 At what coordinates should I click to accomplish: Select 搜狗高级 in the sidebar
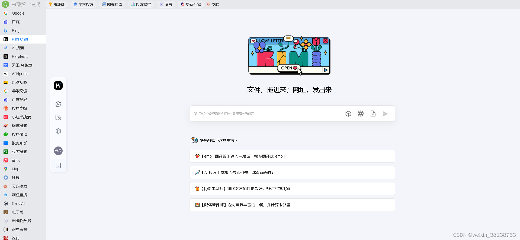click(x=23, y=108)
